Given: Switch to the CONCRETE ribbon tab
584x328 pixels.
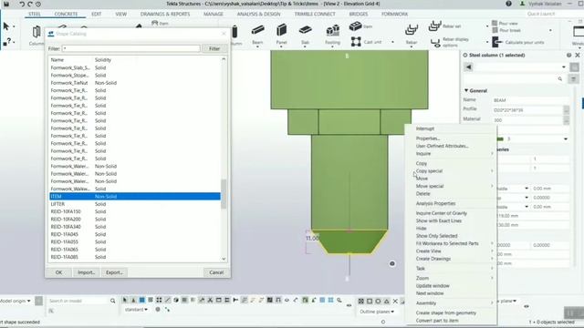Looking at the screenshot, I should (66, 14).
